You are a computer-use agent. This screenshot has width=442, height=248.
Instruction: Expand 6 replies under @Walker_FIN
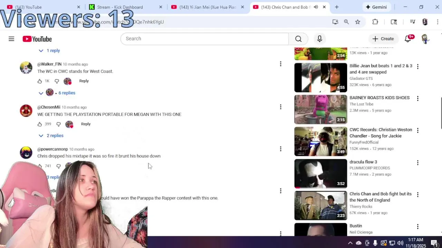[x=57, y=93]
